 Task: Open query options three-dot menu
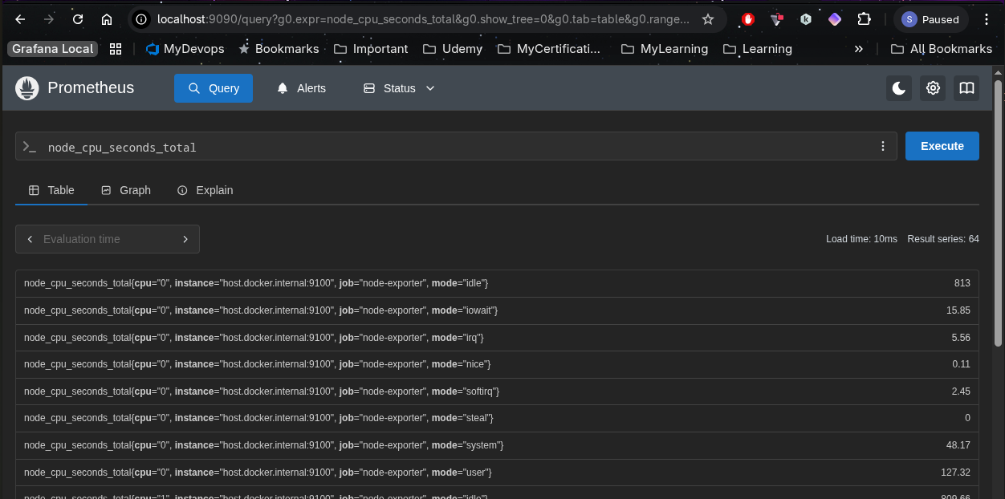click(x=883, y=146)
